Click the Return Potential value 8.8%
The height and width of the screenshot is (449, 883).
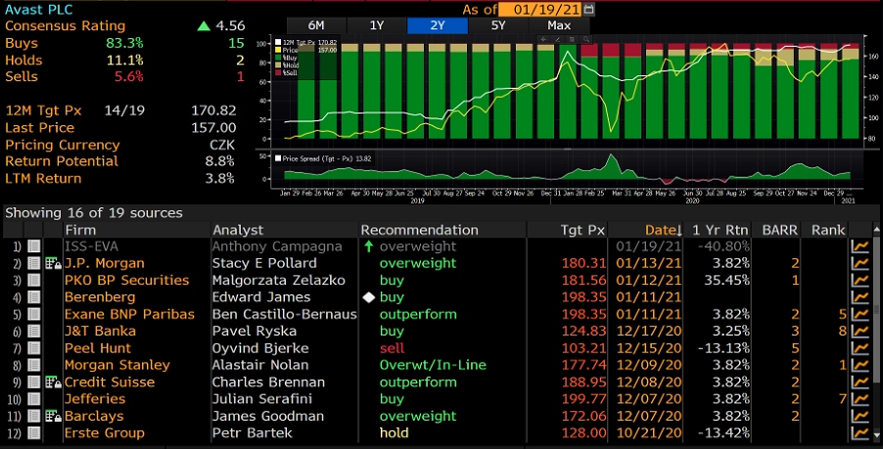click(x=220, y=161)
